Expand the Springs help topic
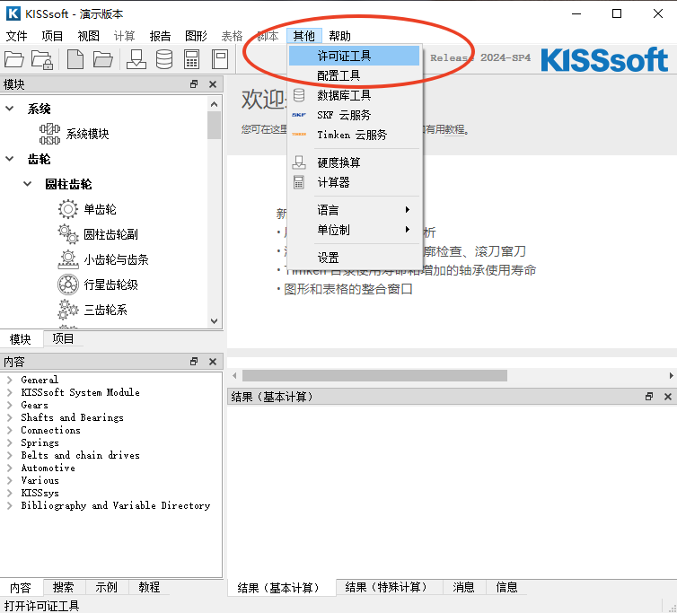Image resolution: width=677 pixels, height=613 pixels. click(10, 442)
